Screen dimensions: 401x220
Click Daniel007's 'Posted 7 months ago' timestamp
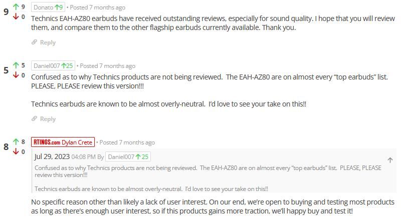pos(107,66)
